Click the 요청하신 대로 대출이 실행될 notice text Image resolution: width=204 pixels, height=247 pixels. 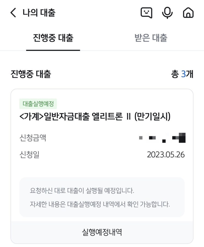pyautogui.click(x=82, y=191)
